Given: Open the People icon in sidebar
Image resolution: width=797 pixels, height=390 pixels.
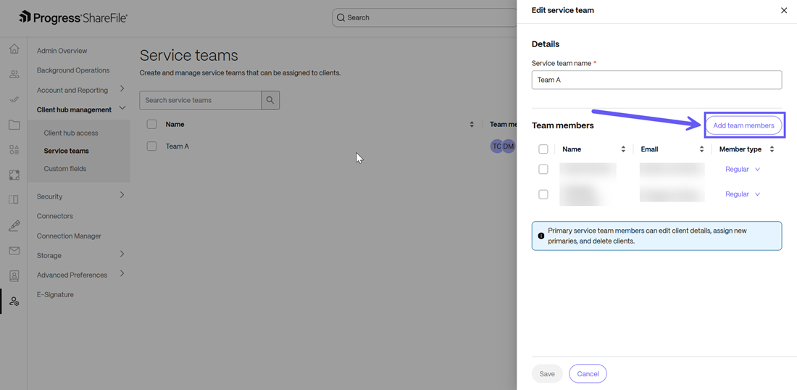Looking at the screenshot, I should (14, 74).
